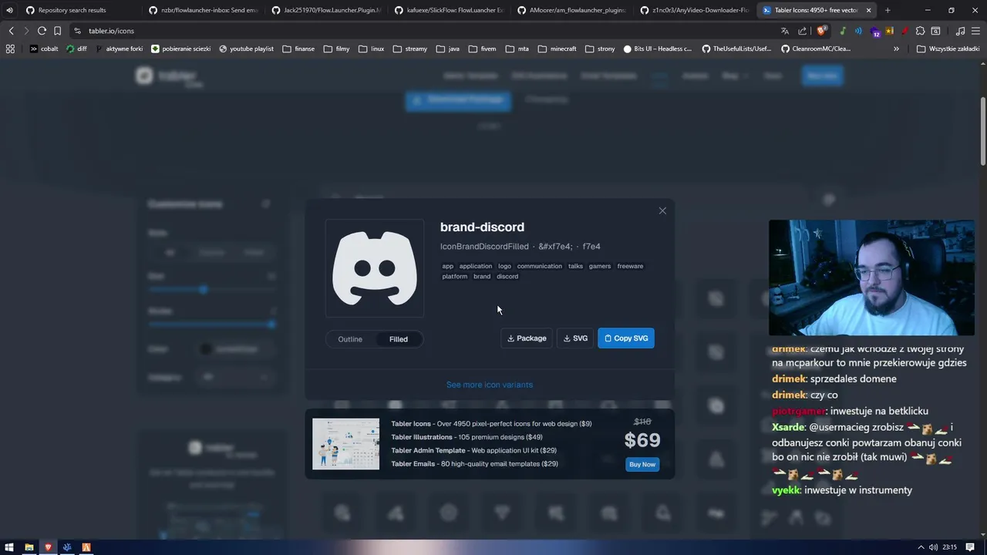Download the icon Package
987x555 pixels.
point(527,338)
